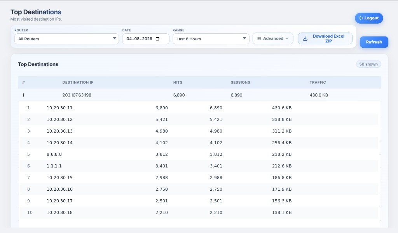Click the TRAFFIC column header
The width and height of the screenshot is (398, 233).
click(x=318, y=82)
